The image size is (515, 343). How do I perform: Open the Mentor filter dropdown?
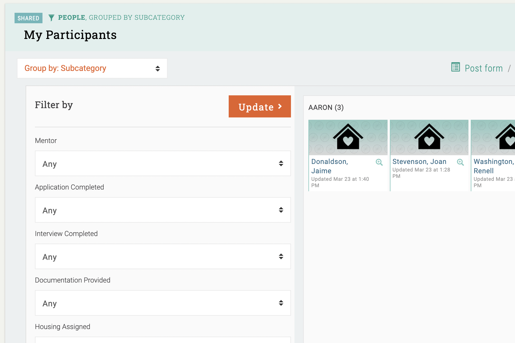click(x=163, y=163)
